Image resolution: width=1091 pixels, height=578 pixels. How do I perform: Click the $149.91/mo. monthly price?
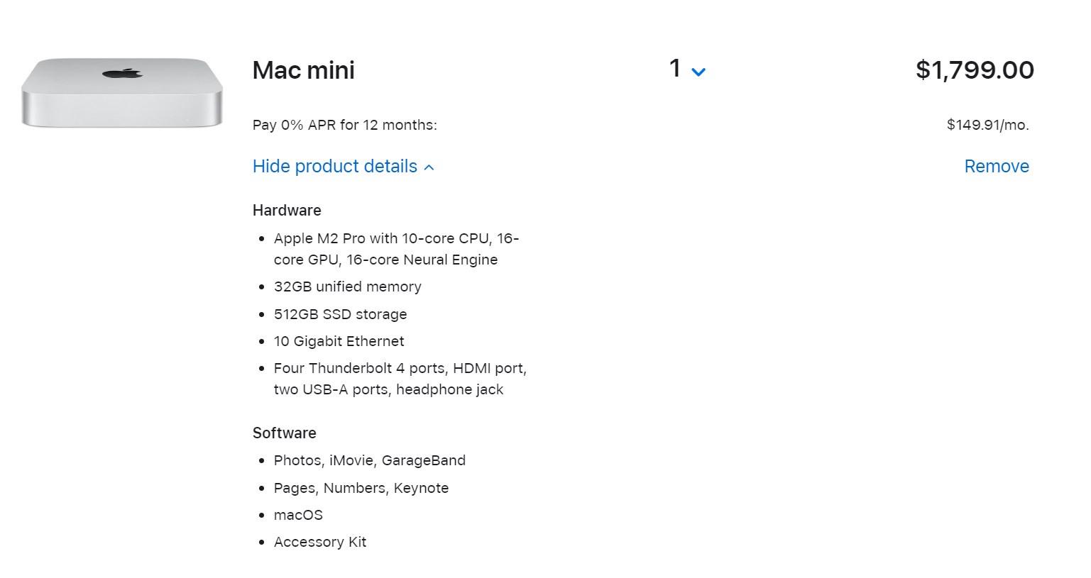point(988,125)
